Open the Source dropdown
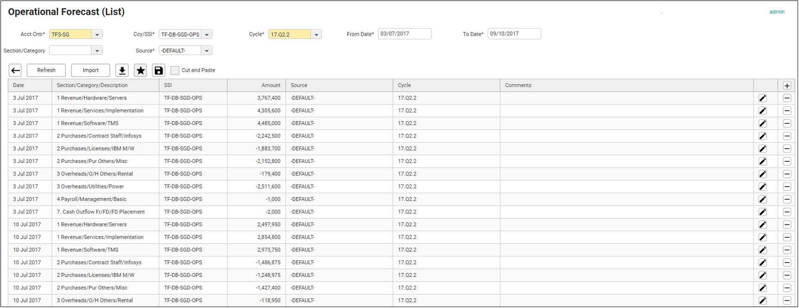Viewport: 799px width, 308px height. tap(207, 51)
